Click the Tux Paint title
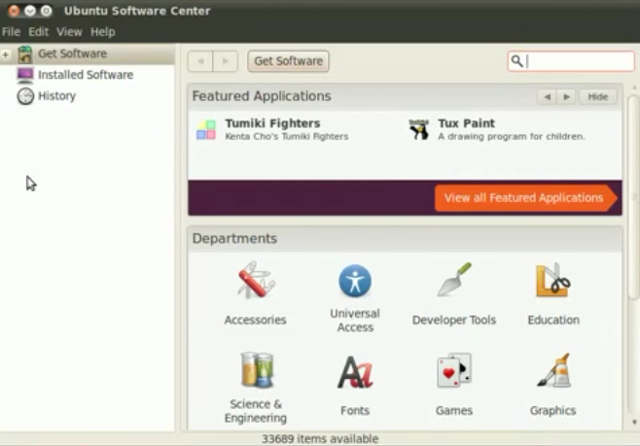The width and height of the screenshot is (640, 446). pos(466,123)
